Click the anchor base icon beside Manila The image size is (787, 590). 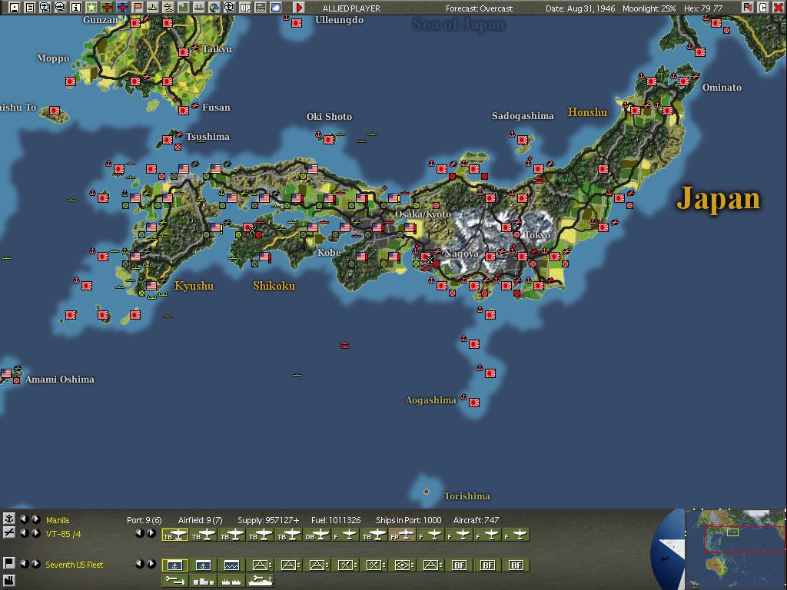[x=8, y=519]
